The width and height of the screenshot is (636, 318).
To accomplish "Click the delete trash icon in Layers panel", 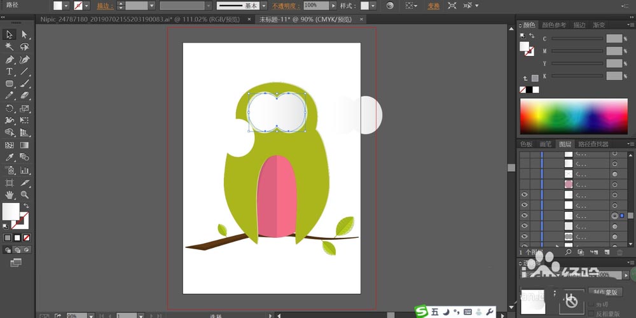I will coord(619,252).
